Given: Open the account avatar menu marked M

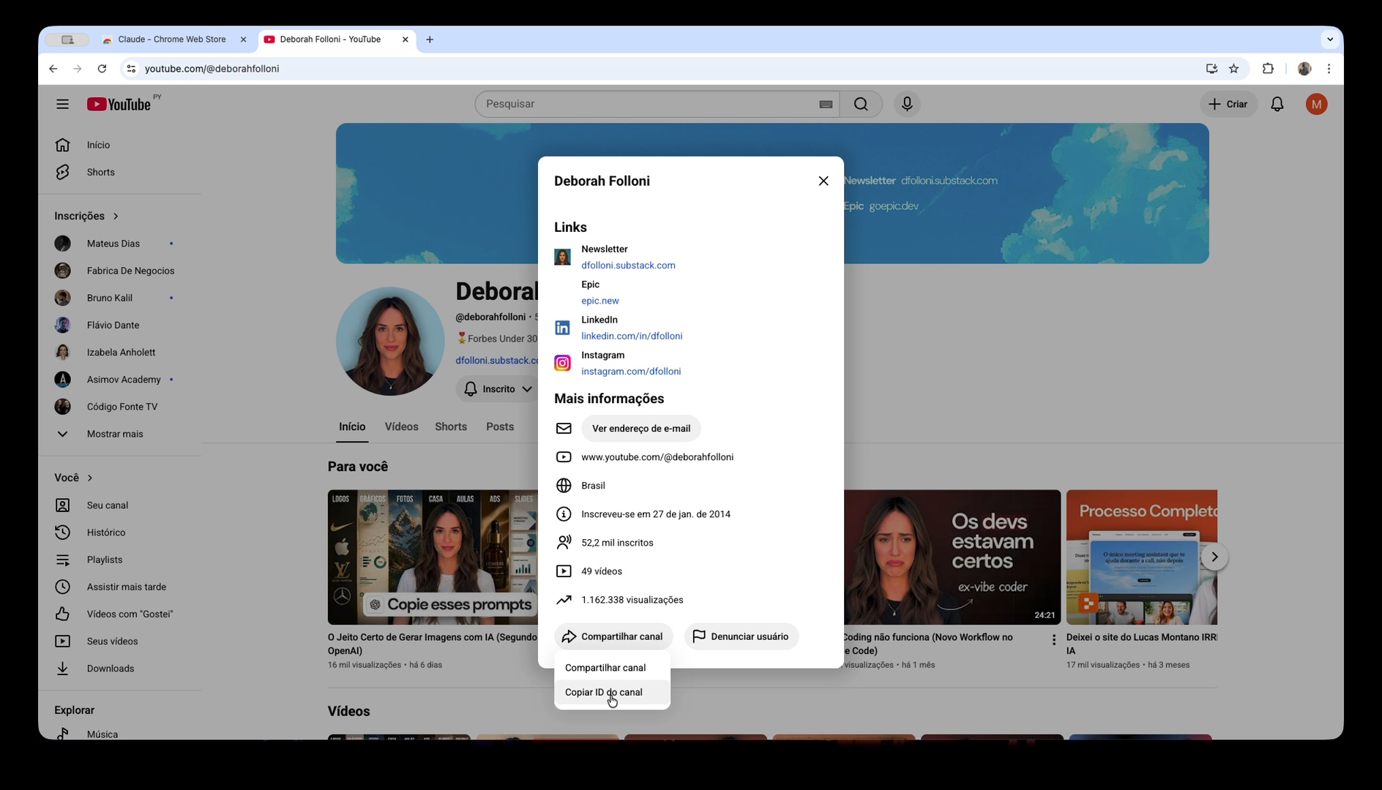Looking at the screenshot, I should [x=1316, y=104].
